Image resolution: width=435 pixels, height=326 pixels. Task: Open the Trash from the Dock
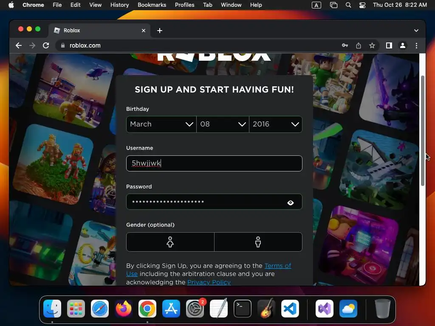(x=383, y=309)
